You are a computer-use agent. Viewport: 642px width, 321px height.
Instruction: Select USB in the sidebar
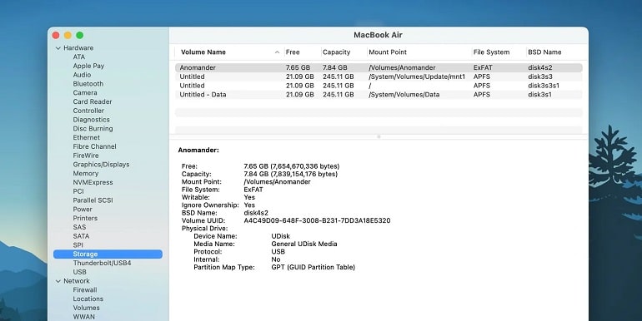coord(79,273)
